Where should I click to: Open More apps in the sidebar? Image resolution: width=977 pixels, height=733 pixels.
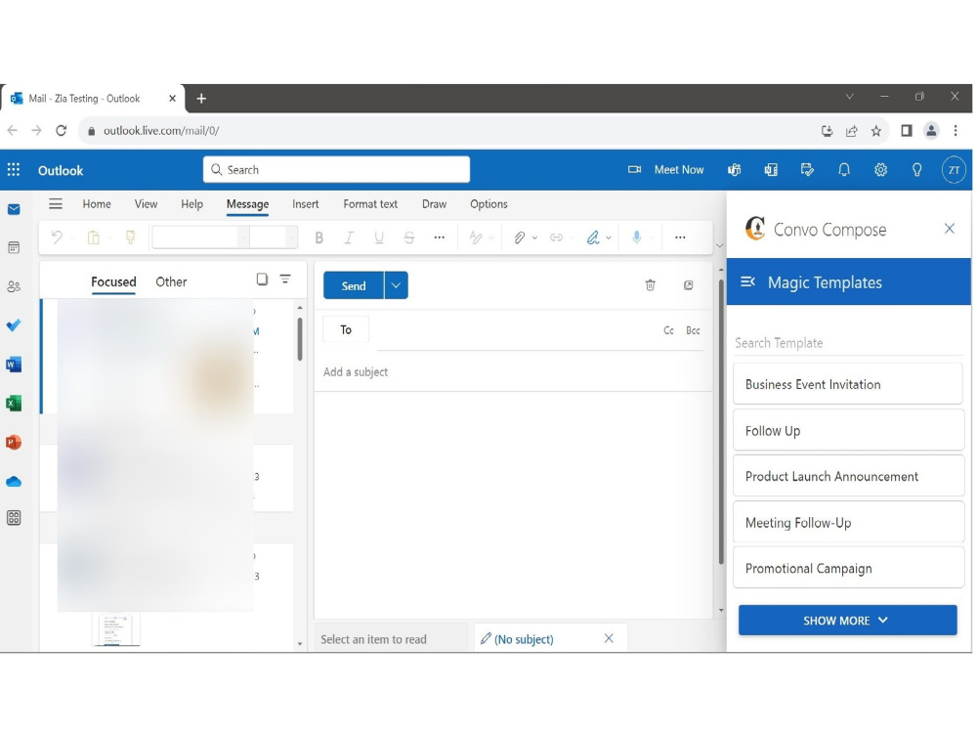14,518
